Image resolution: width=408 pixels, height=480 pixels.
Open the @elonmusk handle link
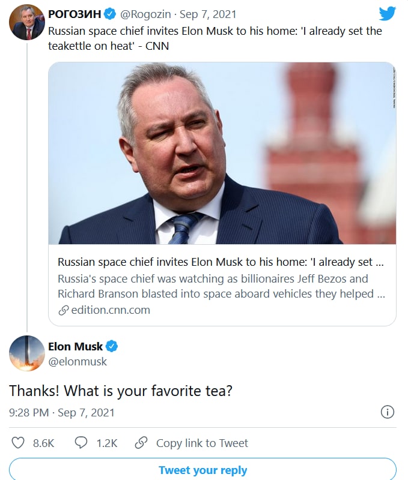pos(78,362)
